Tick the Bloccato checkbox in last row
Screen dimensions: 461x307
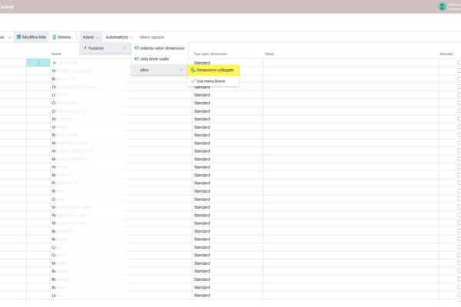coord(459,295)
